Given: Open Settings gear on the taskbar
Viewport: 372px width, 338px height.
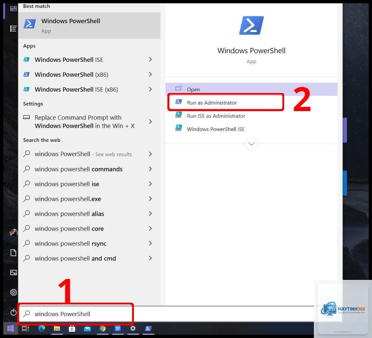Looking at the screenshot, I should pyautogui.click(x=133, y=328).
